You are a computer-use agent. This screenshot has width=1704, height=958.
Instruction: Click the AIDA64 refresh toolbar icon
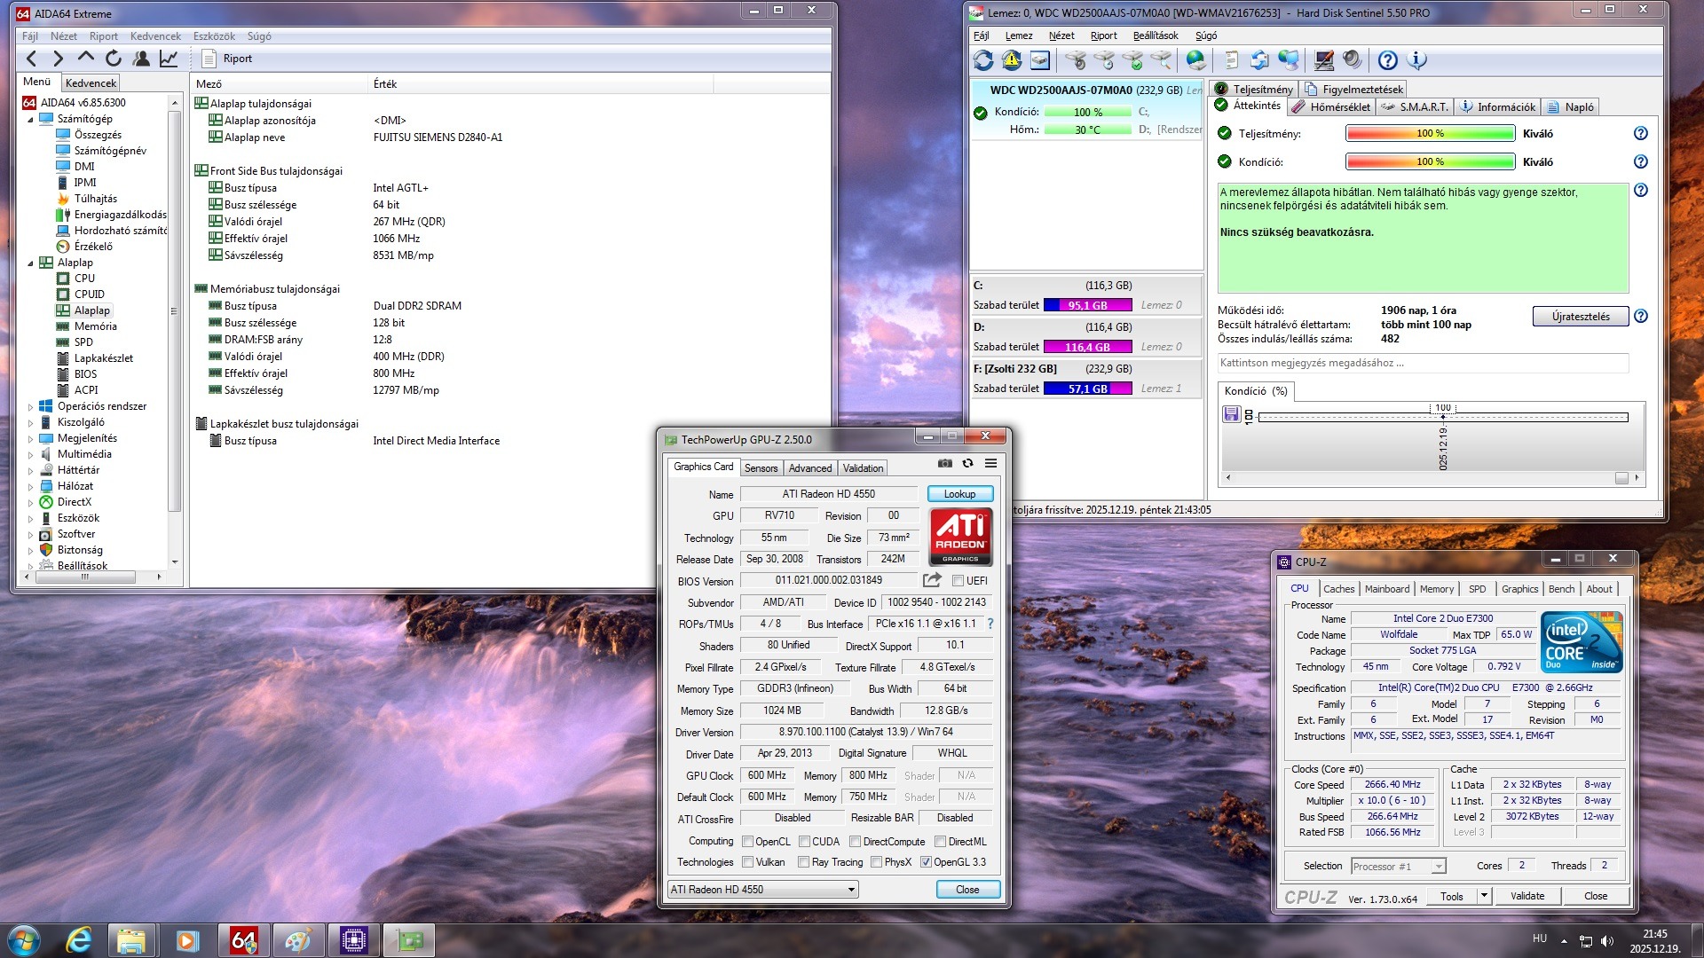click(114, 59)
